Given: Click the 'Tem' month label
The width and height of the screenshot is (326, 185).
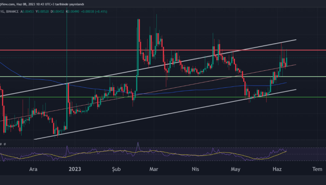Looking at the screenshot, I should pyautogui.click(x=317, y=169).
